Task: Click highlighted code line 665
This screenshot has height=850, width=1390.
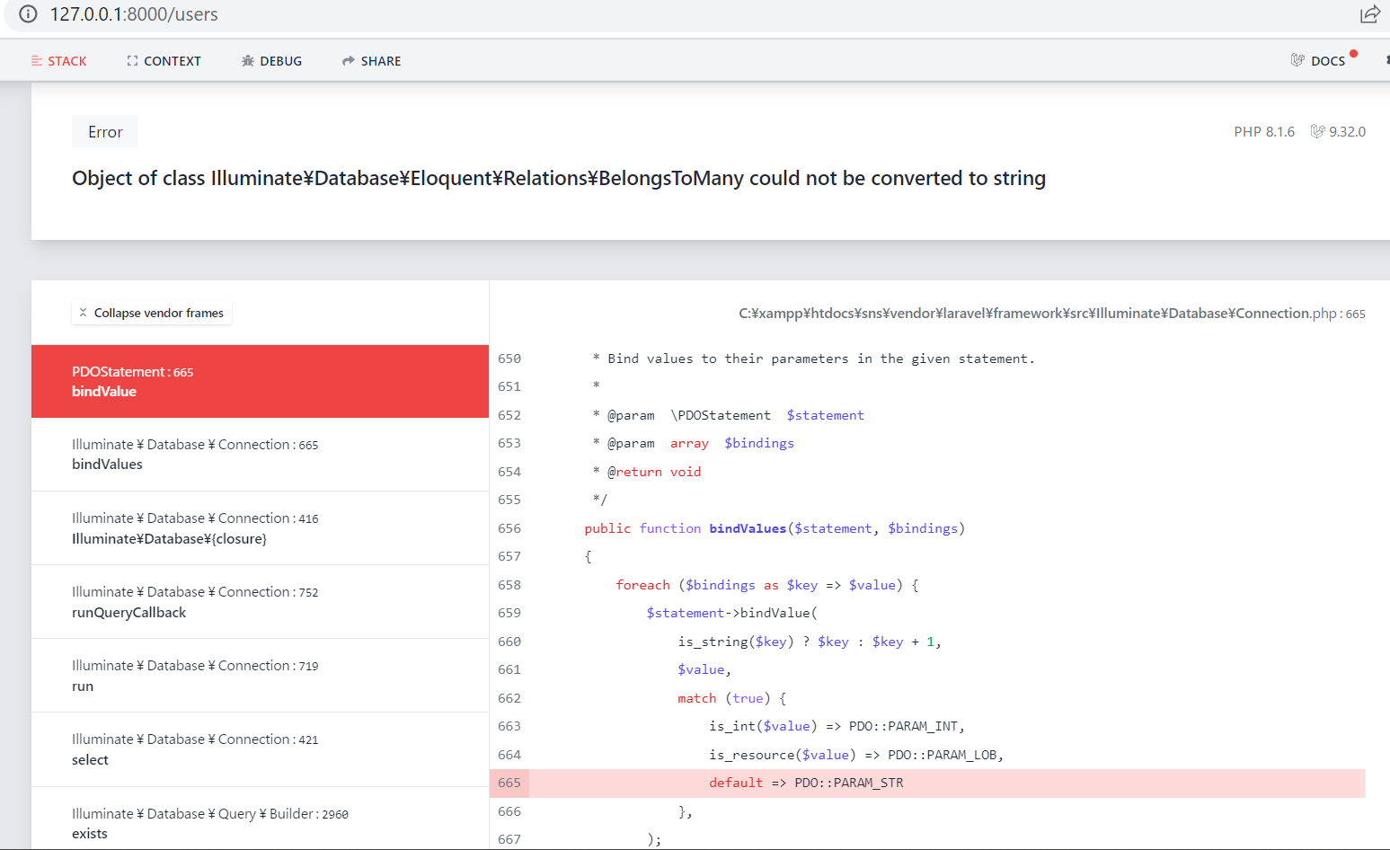Action: tap(927, 783)
